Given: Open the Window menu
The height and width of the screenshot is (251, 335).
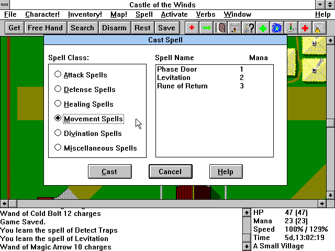Looking at the screenshot, I should (237, 14).
